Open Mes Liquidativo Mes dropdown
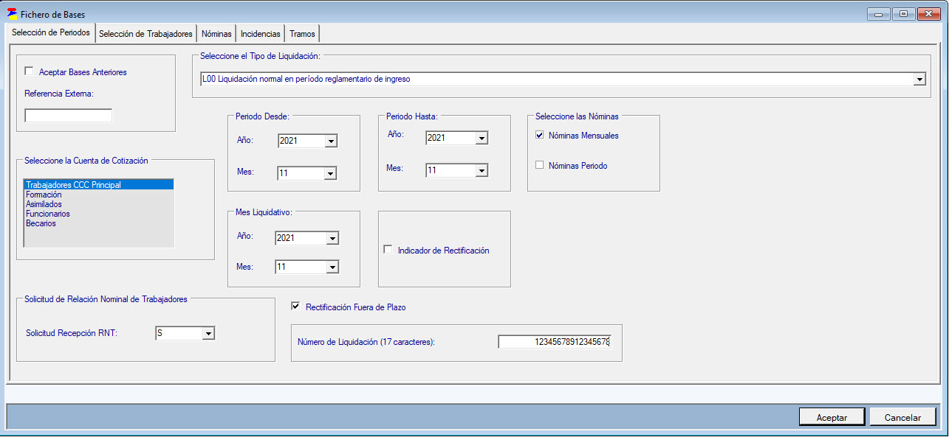 pos(332,268)
